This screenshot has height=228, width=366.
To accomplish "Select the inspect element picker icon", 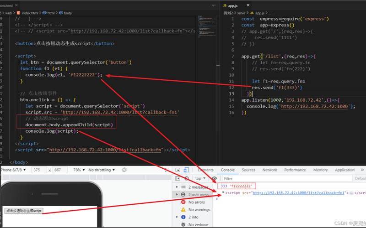I will coord(178,170).
